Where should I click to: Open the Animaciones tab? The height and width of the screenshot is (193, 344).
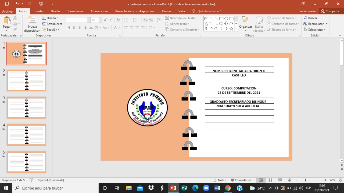click(99, 11)
